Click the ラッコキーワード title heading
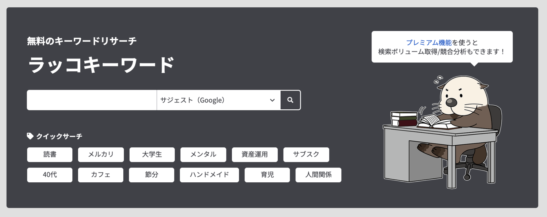 tap(101, 65)
